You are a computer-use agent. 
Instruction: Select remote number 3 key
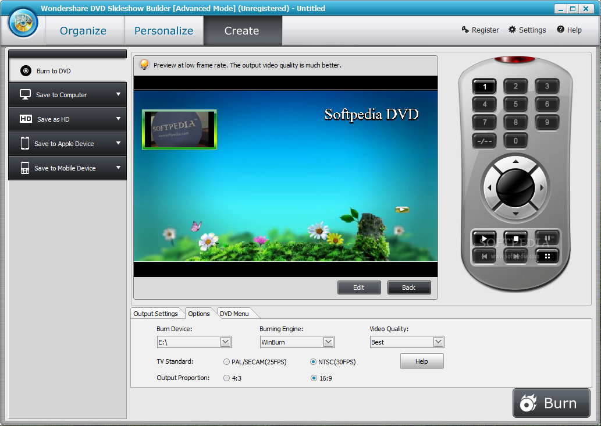click(547, 86)
